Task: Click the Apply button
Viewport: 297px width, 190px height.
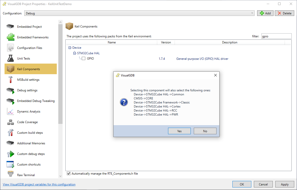Action: coord(285,184)
